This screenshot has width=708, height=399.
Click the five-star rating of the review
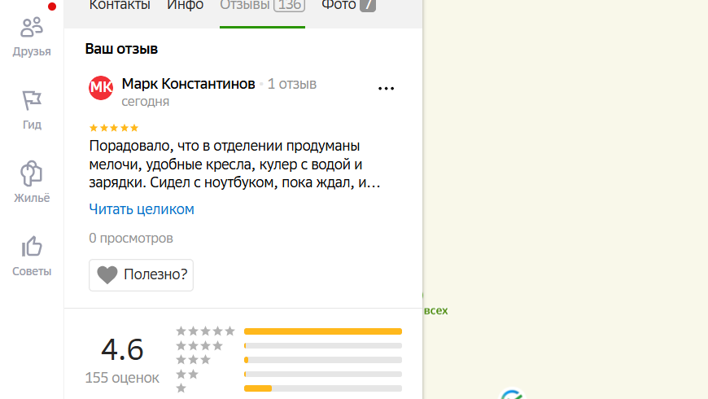114,128
